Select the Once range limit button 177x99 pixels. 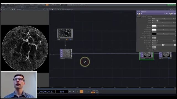pyautogui.click(x=97, y=92)
